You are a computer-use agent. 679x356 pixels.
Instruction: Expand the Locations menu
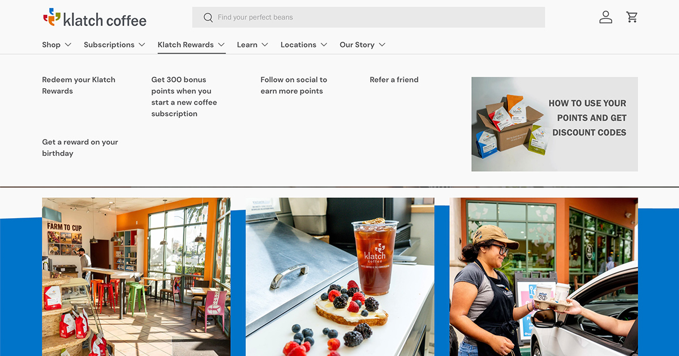[x=304, y=45]
